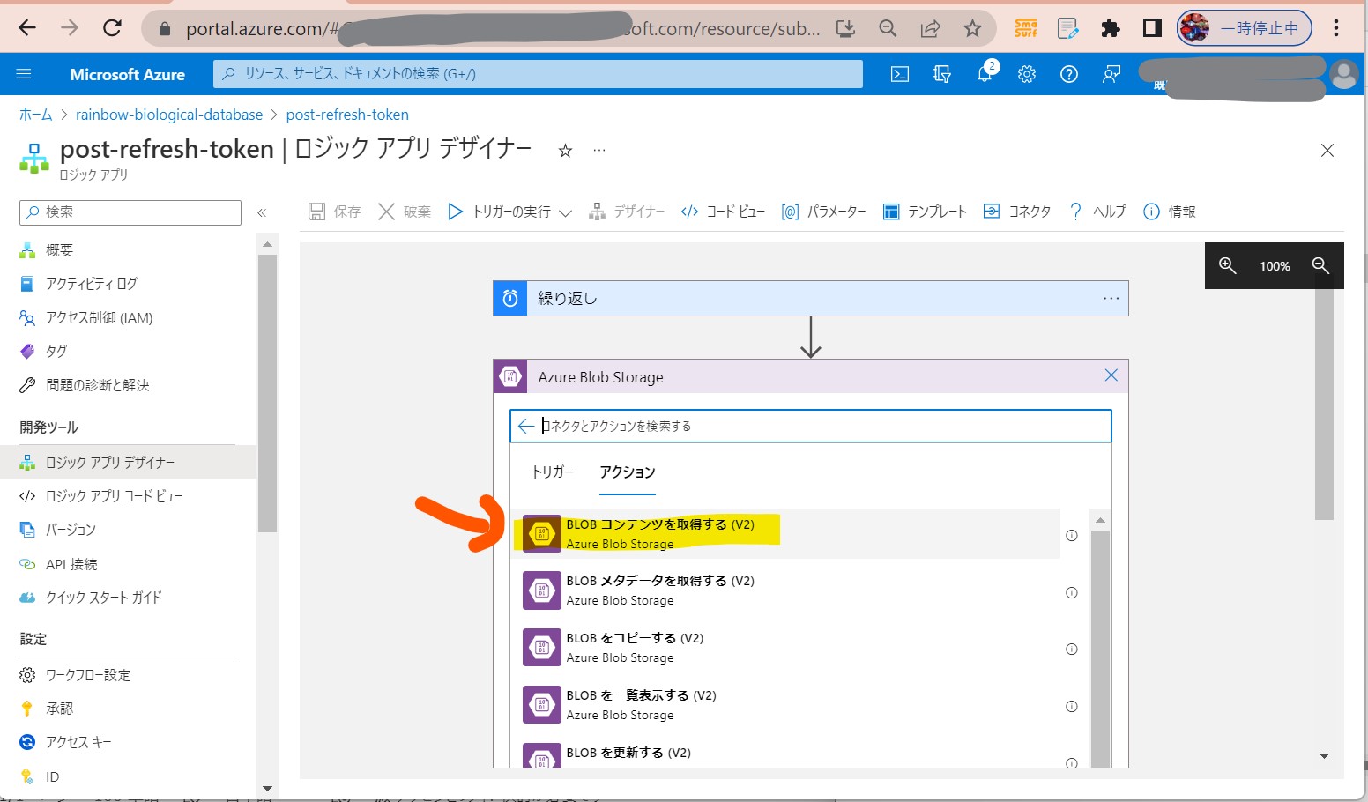Screen dimensions: 1368x802
Task: Select BLOB コンテンツを取得する (V2) action
Action: (786, 533)
